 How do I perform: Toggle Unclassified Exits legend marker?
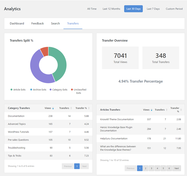coord(72,90)
